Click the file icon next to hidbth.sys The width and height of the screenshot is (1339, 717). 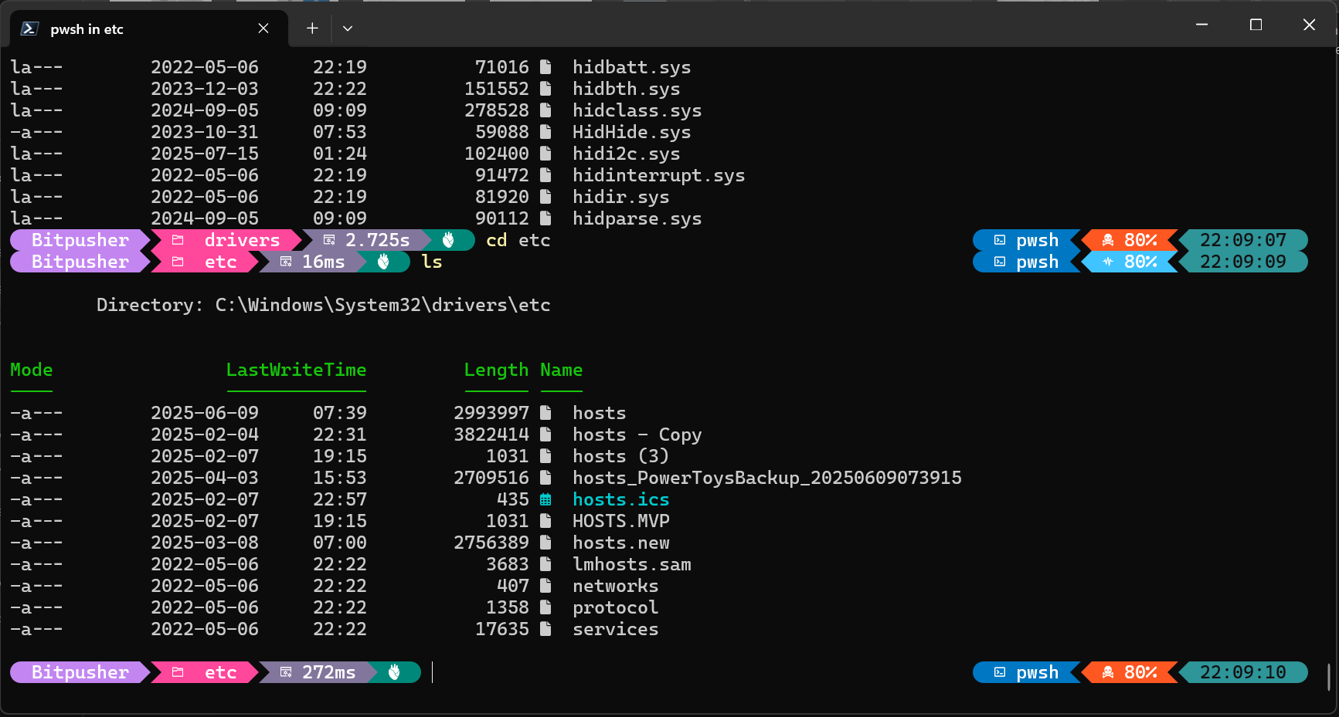[x=545, y=89]
